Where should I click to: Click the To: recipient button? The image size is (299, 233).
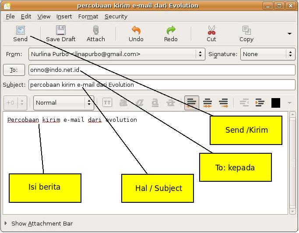tap(14, 70)
